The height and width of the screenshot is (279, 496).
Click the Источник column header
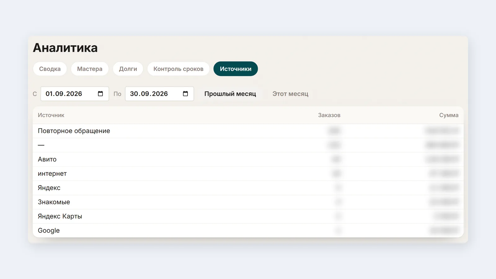tap(51, 115)
